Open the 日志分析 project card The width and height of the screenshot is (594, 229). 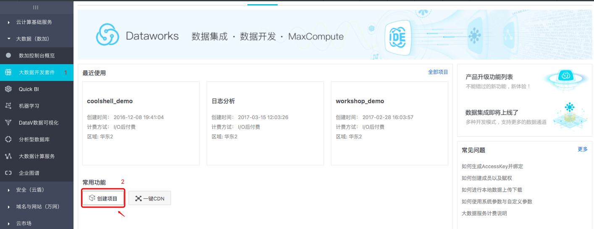tap(265, 123)
